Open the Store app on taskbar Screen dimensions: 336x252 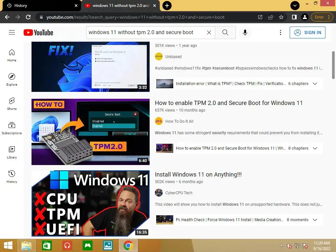click(47, 245)
